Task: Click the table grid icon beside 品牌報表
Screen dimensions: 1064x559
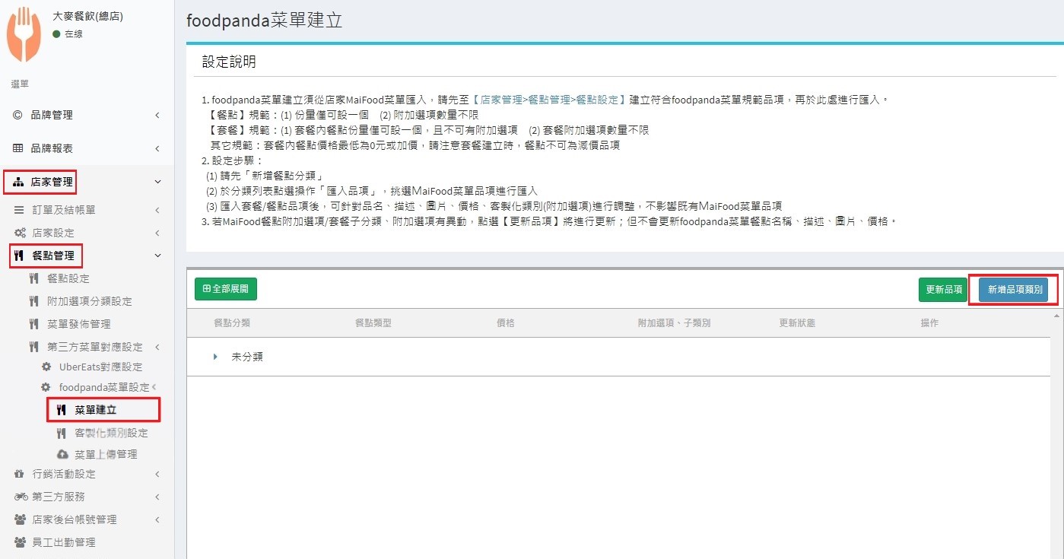Action: 19,148
